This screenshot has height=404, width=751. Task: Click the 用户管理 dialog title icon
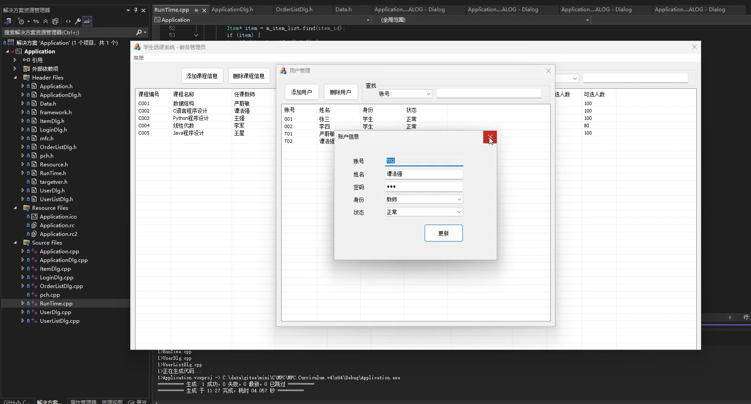(283, 70)
